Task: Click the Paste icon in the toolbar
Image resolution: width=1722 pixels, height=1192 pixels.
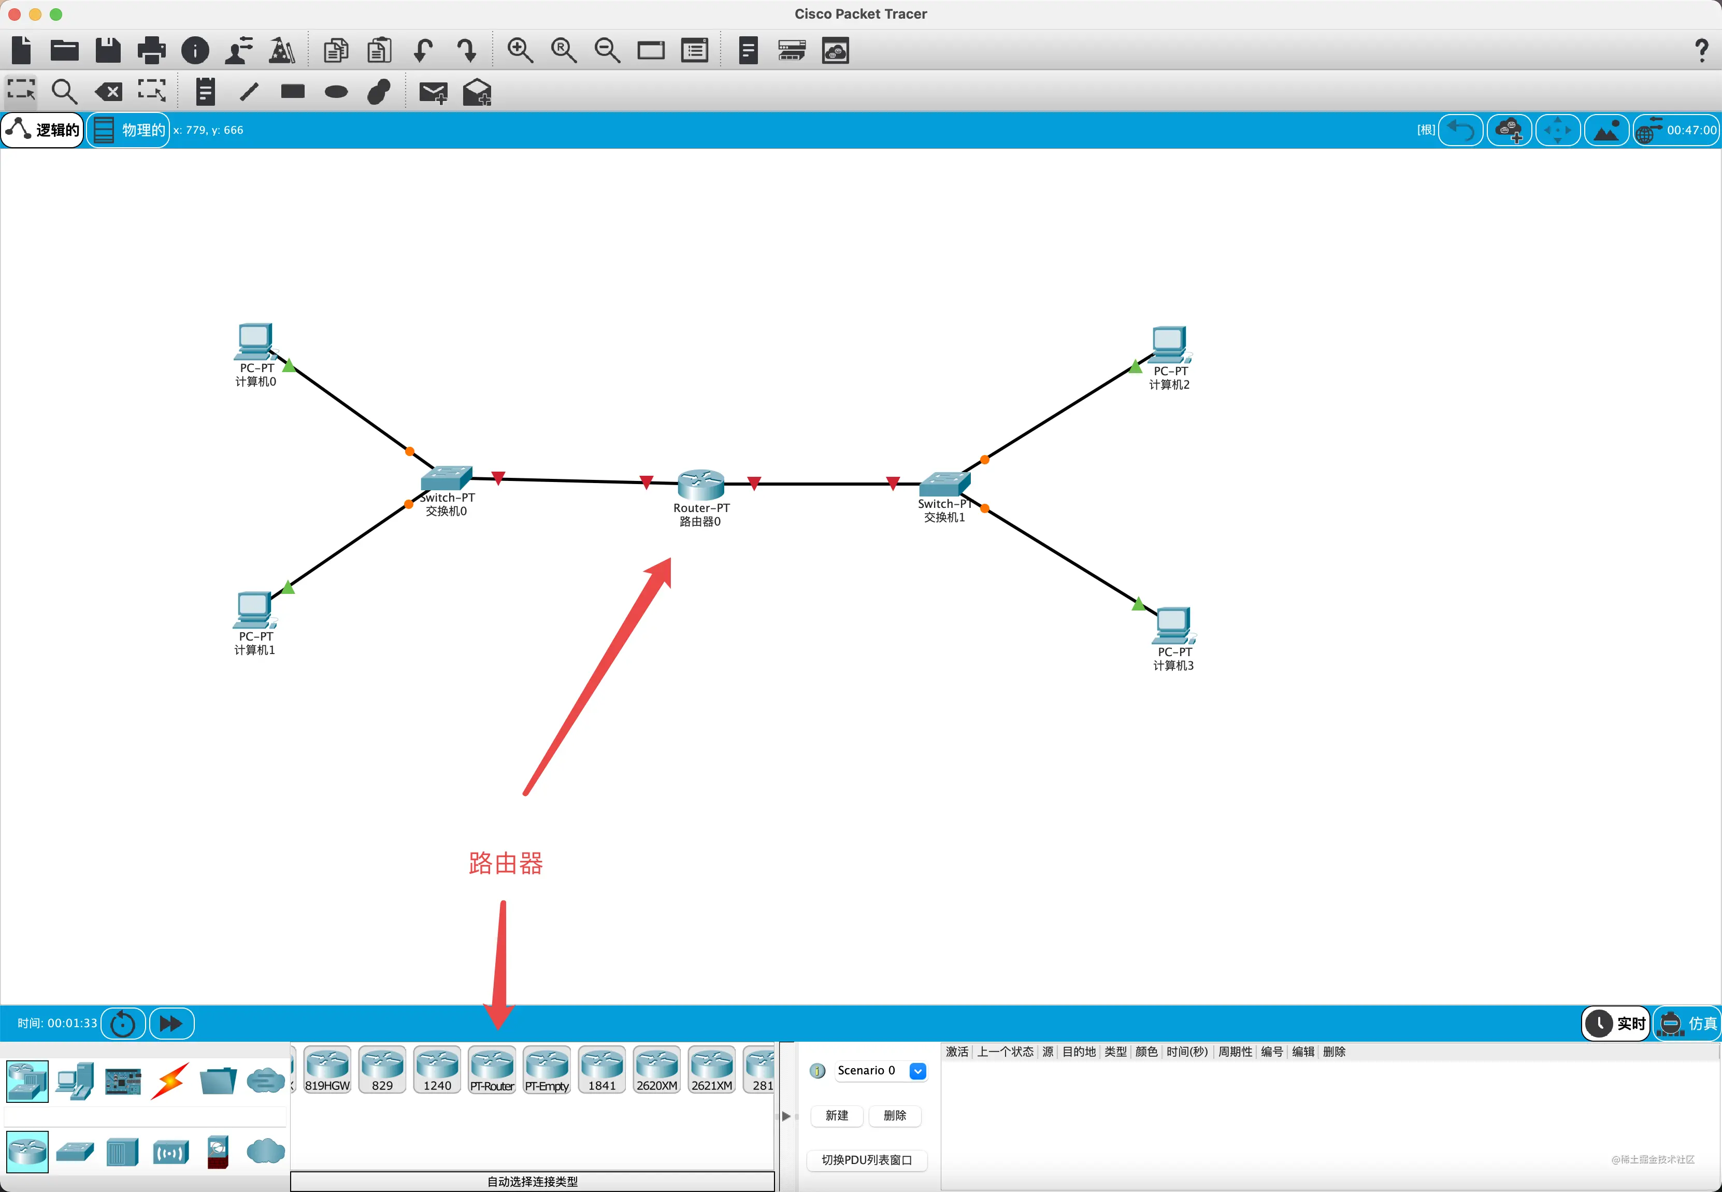Action: (x=379, y=50)
